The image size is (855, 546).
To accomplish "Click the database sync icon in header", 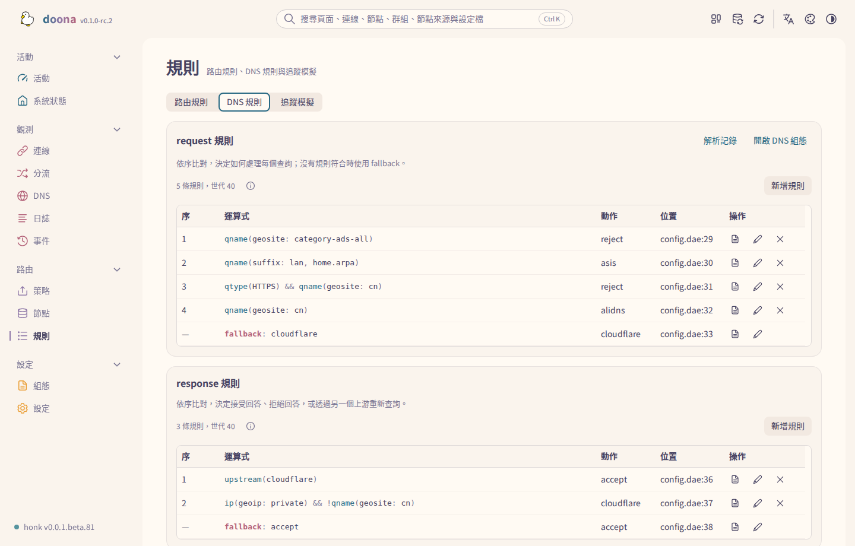I will tap(737, 19).
